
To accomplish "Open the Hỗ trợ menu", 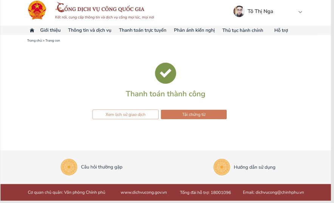I will 281,30.
